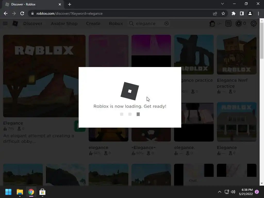Open the Robux menu item
This screenshot has width=264, height=198.
point(116,23)
